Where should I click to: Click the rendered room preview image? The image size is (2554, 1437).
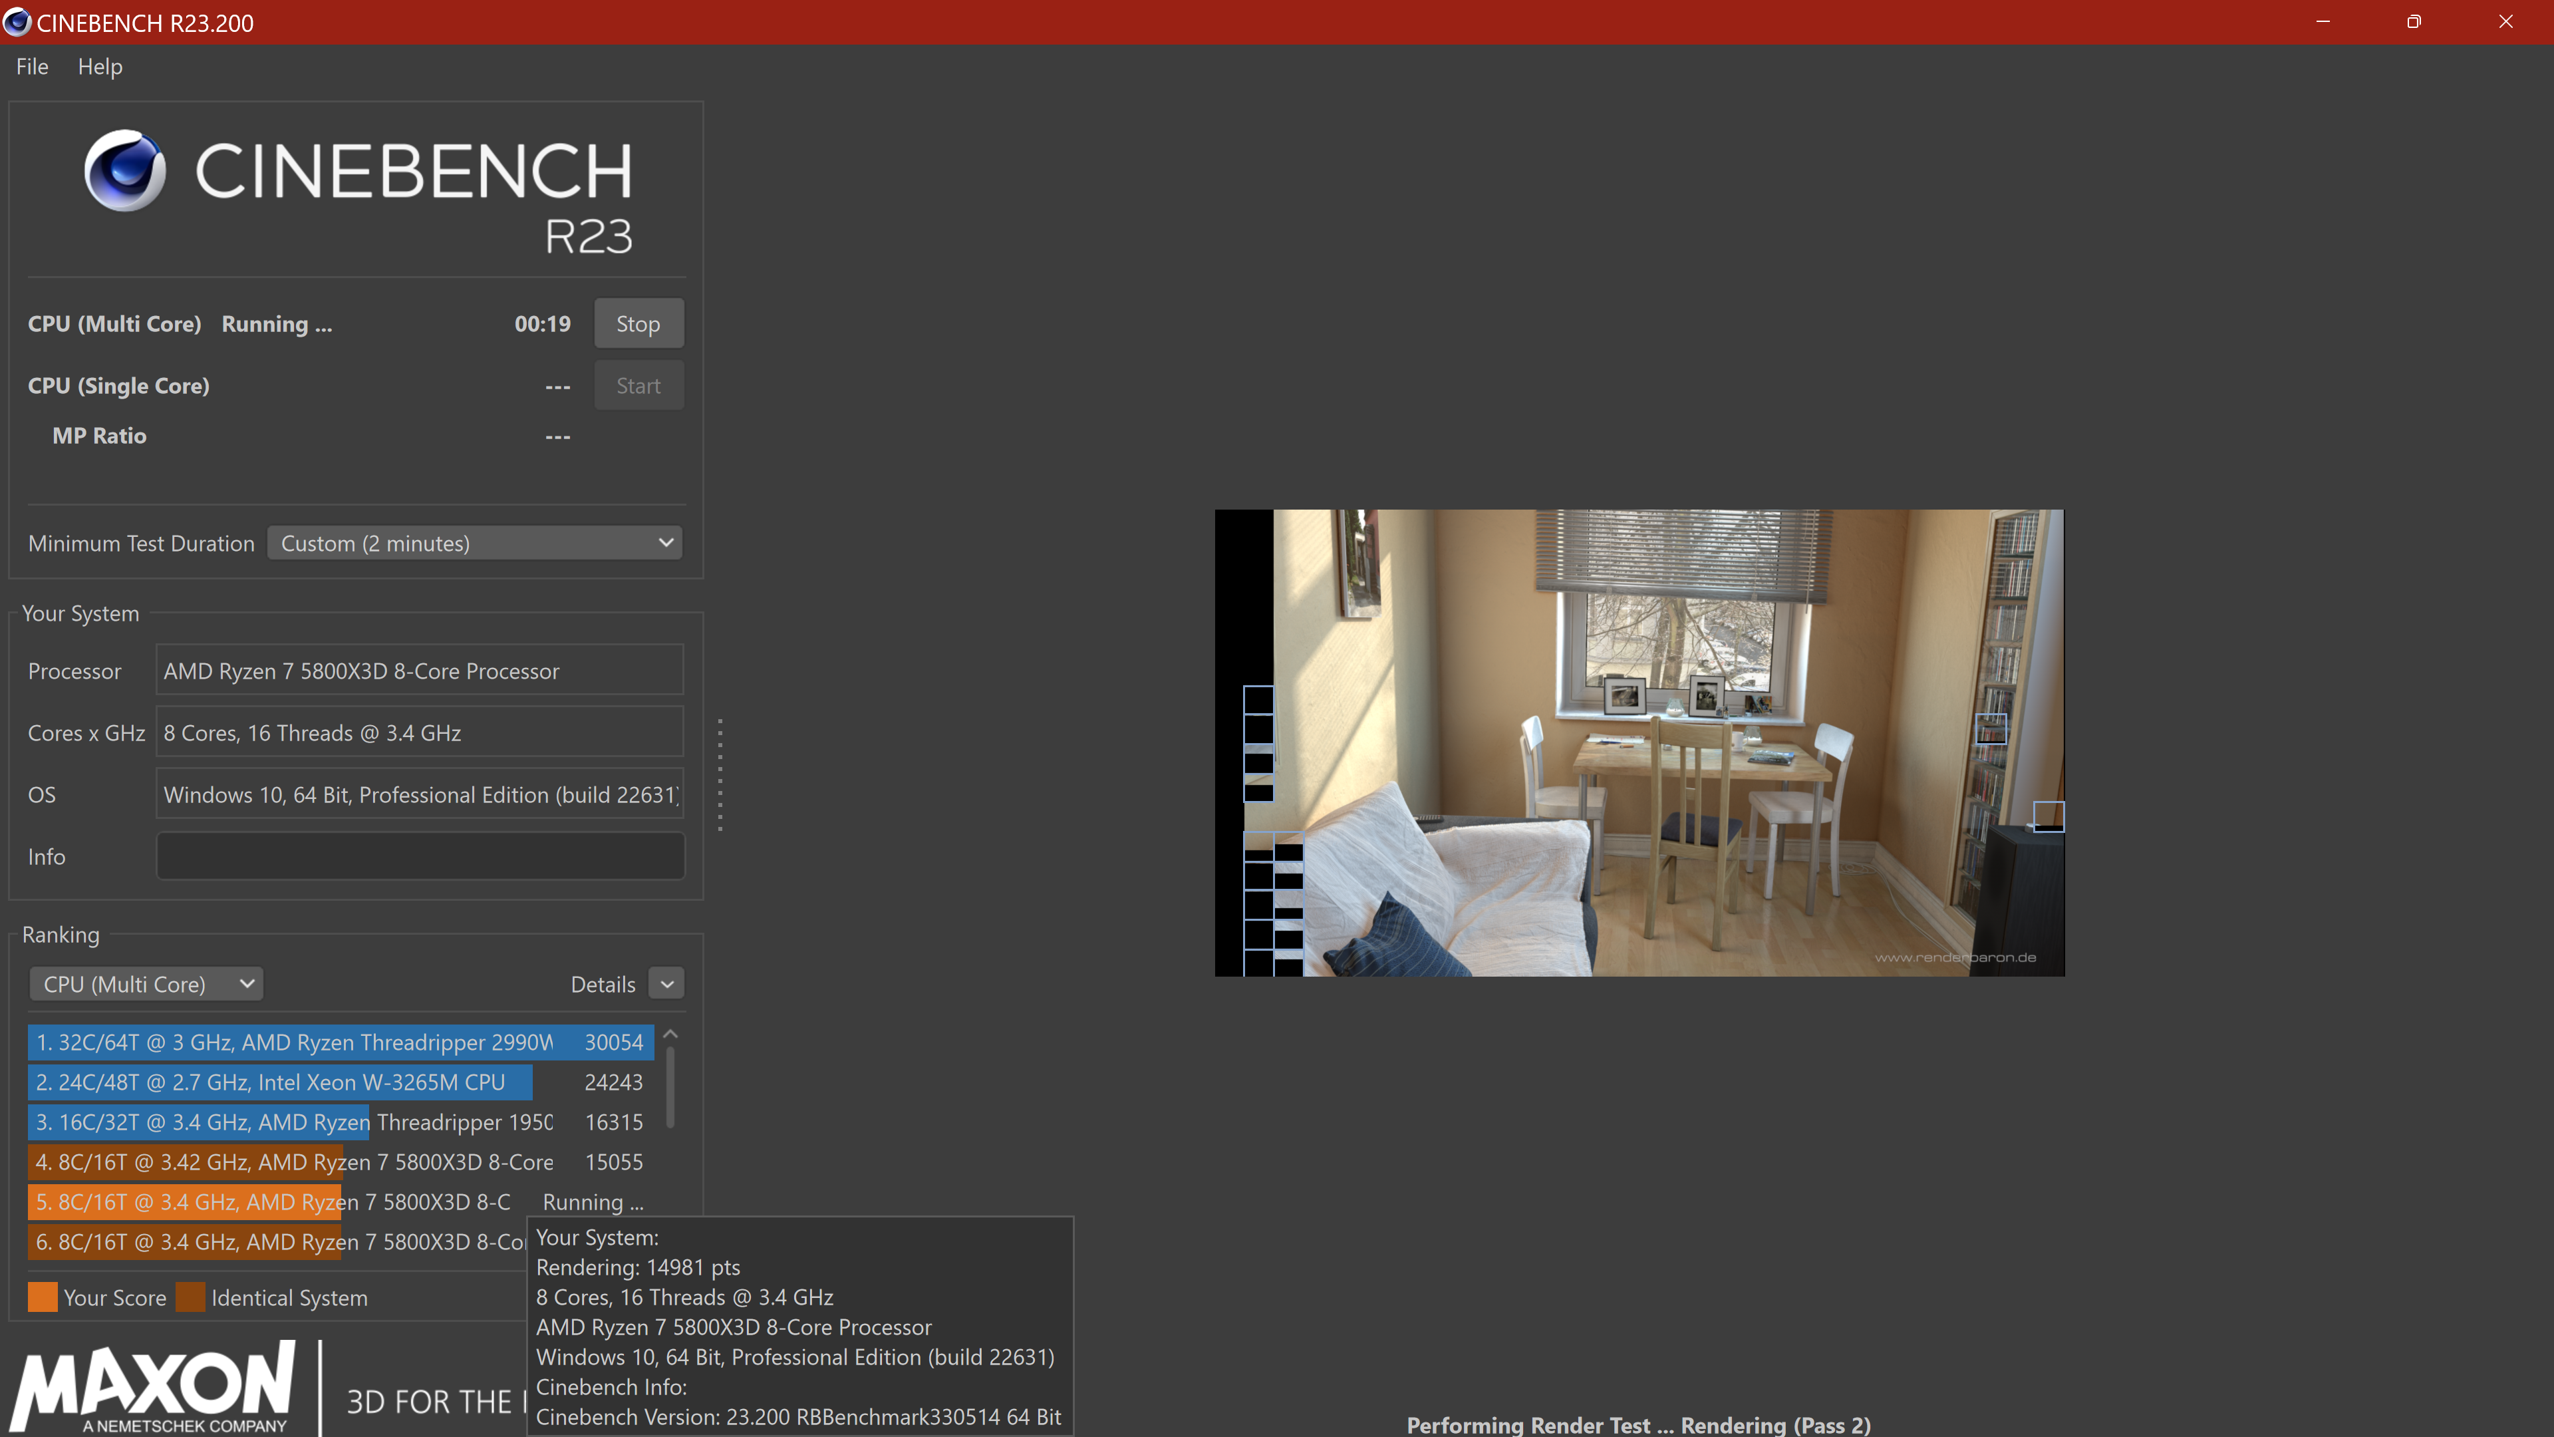tap(1638, 742)
